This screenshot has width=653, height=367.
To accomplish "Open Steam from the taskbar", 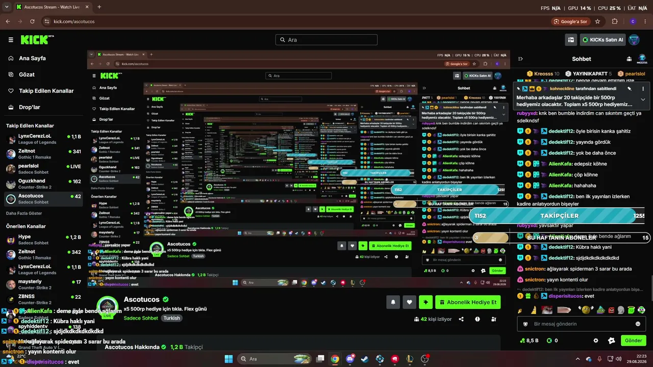I will [365, 359].
